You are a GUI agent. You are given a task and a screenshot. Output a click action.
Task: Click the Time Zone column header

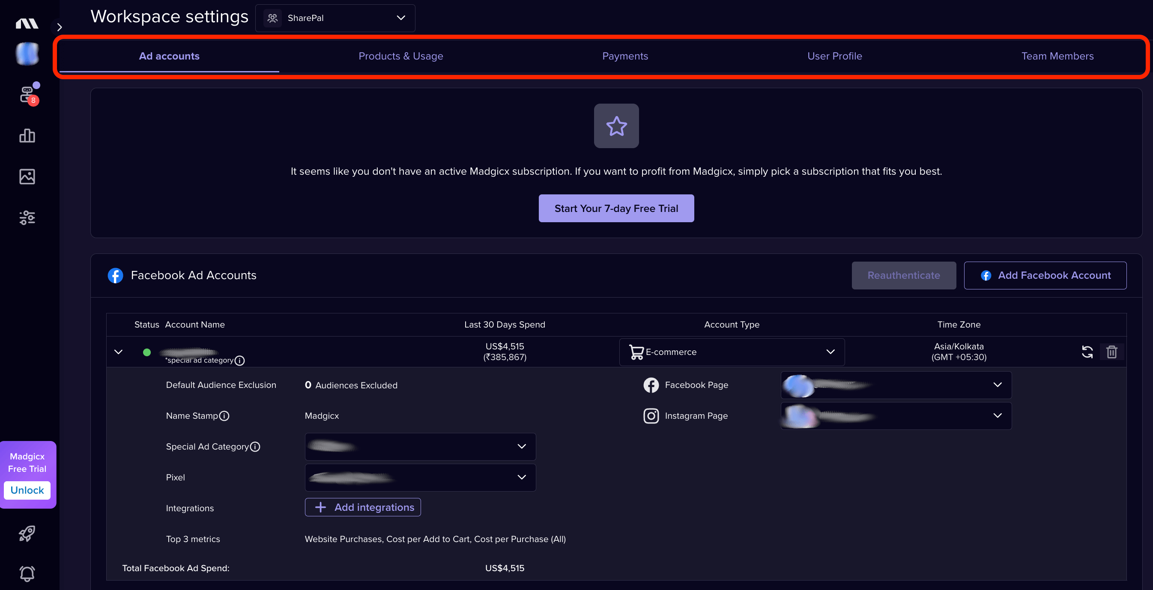click(x=959, y=325)
